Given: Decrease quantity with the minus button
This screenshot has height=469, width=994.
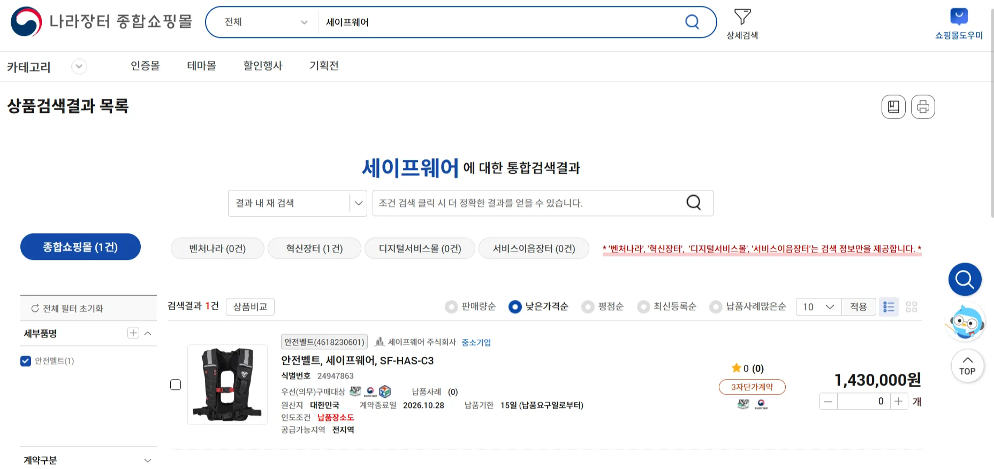Looking at the screenshot, I should [829, 402].
